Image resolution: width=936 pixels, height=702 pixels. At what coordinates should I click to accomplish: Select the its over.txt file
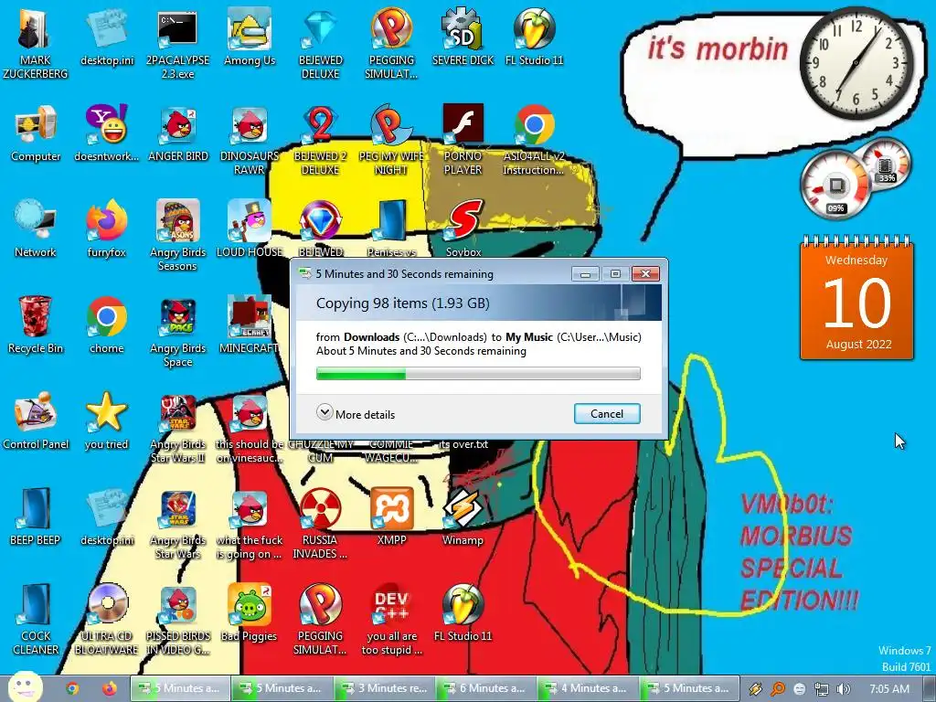[x=463, y=444]
